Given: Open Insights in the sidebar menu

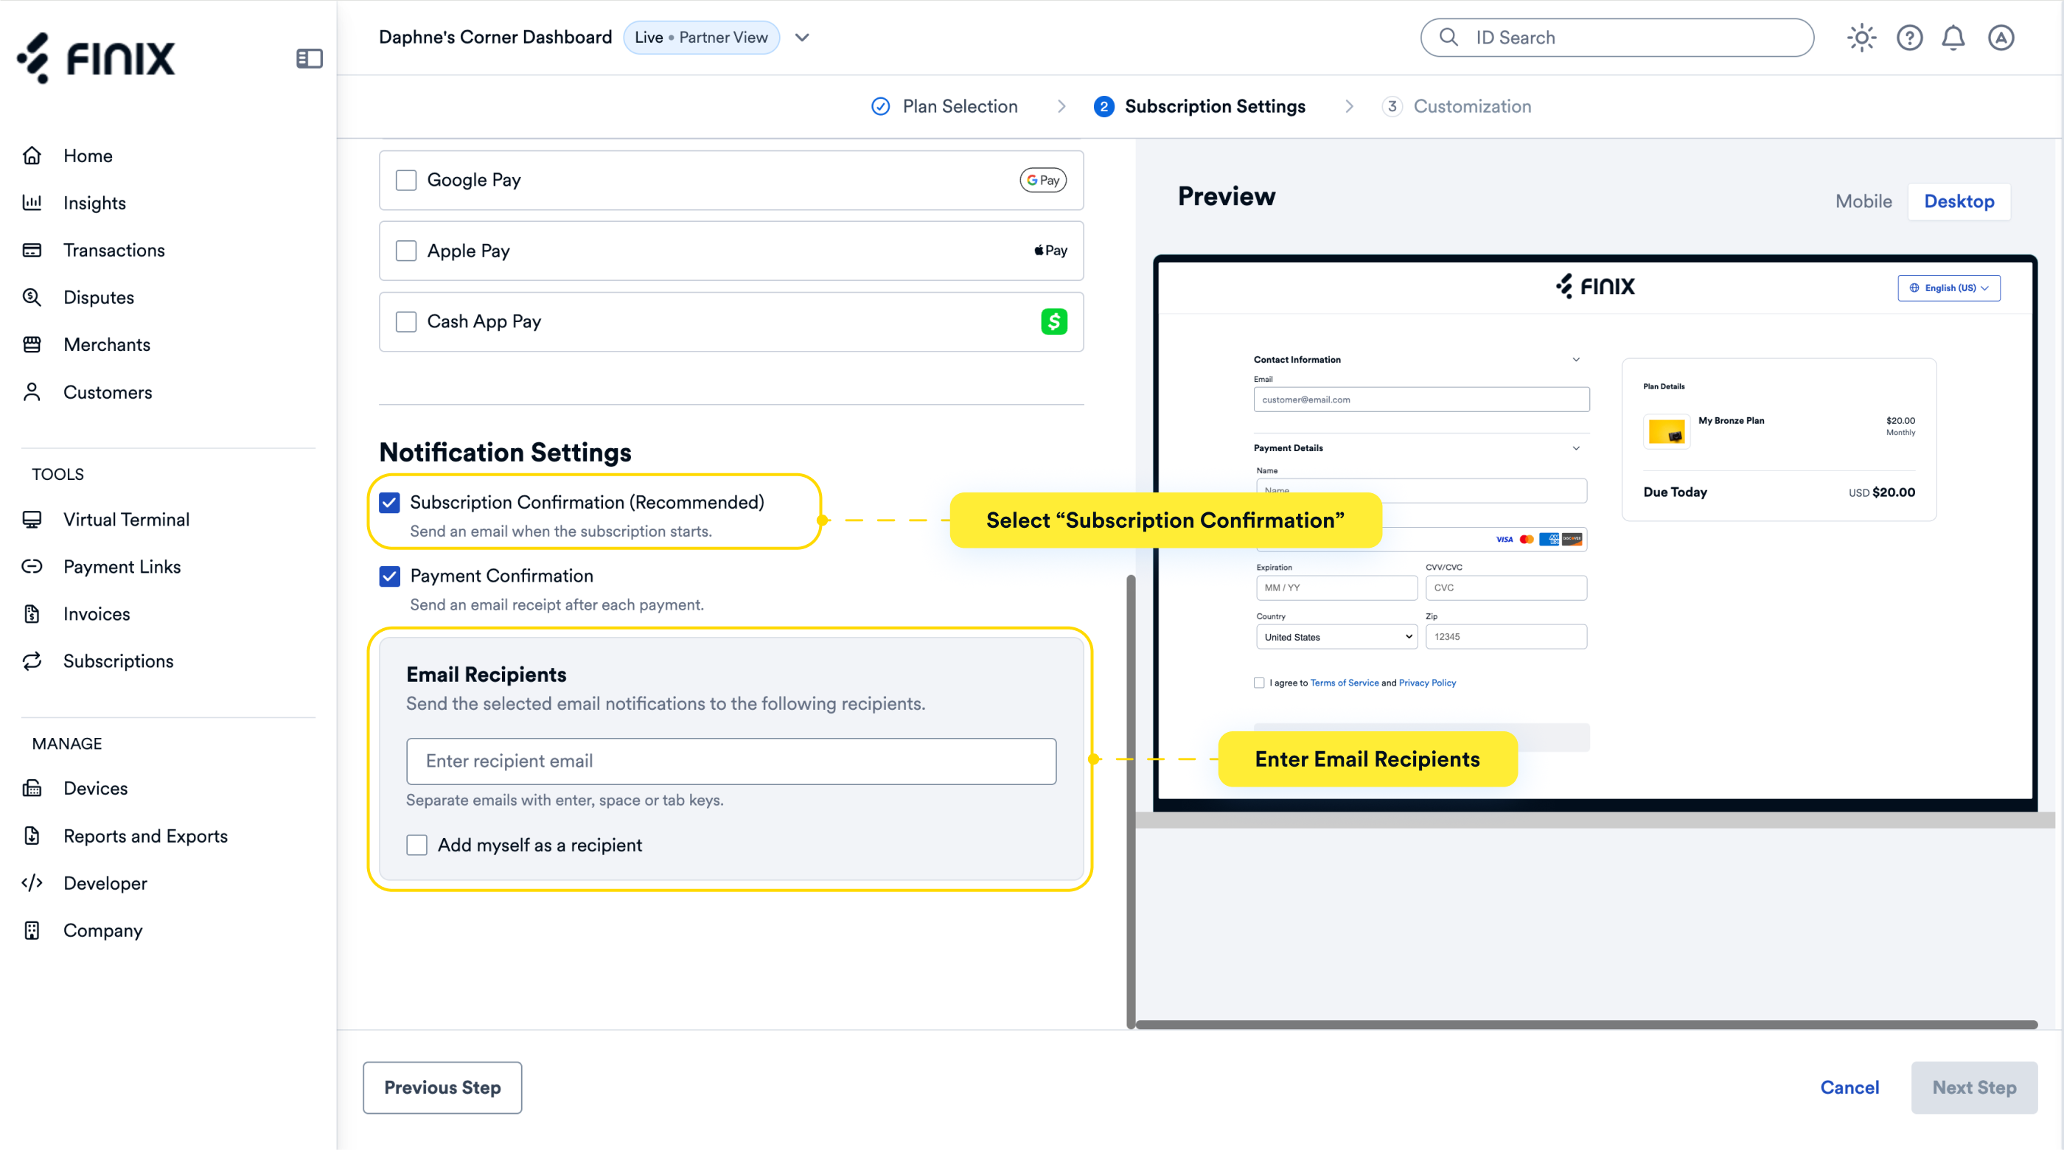Looking at the screenshot, I should (94, 203).
